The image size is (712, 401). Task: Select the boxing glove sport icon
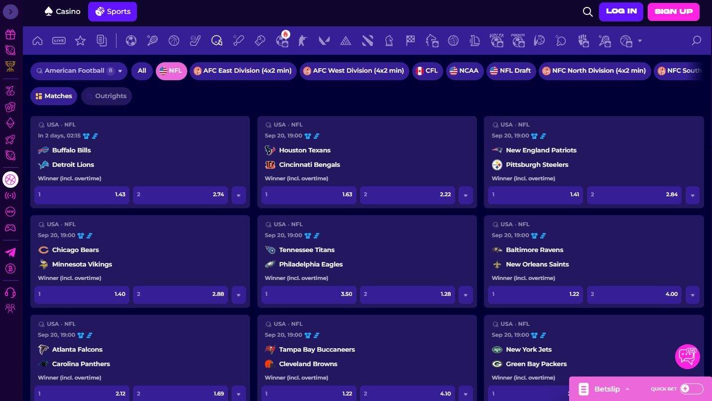[260, 41]
